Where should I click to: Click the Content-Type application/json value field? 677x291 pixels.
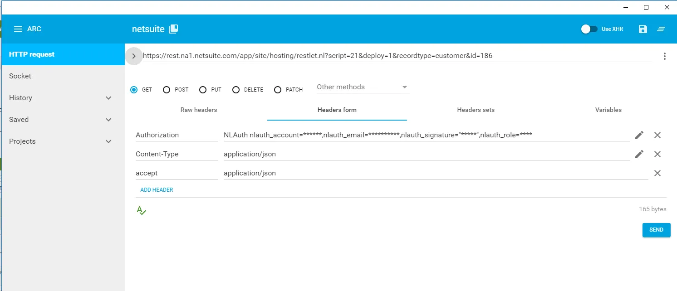(x=427, y=154)
